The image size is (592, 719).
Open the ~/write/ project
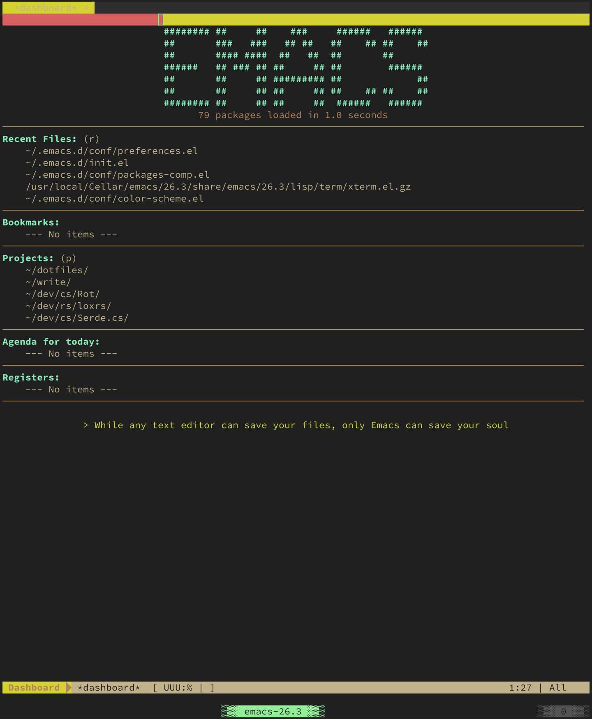tap(49, 282)
